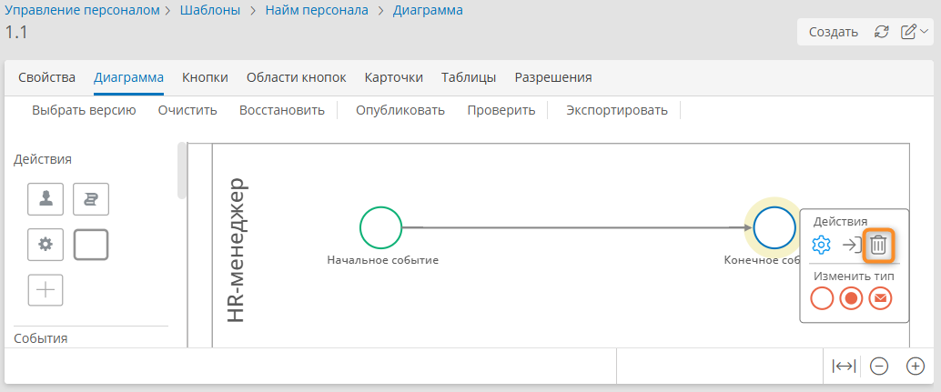Validate the diagram with Проверить

501,110
